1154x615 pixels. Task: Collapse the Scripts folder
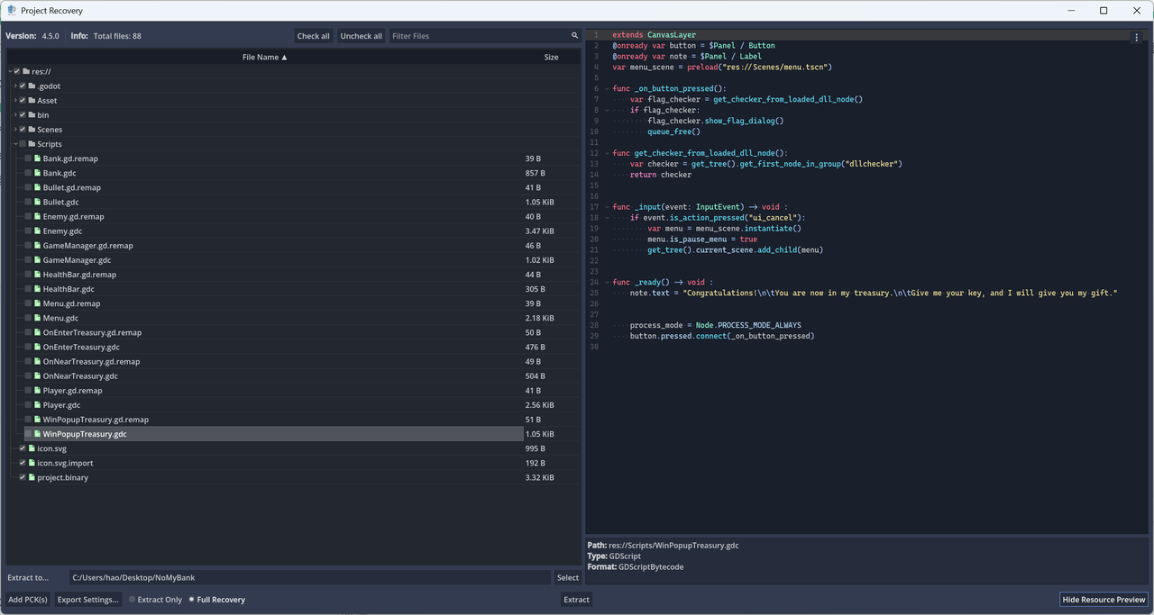coord(15,144)
